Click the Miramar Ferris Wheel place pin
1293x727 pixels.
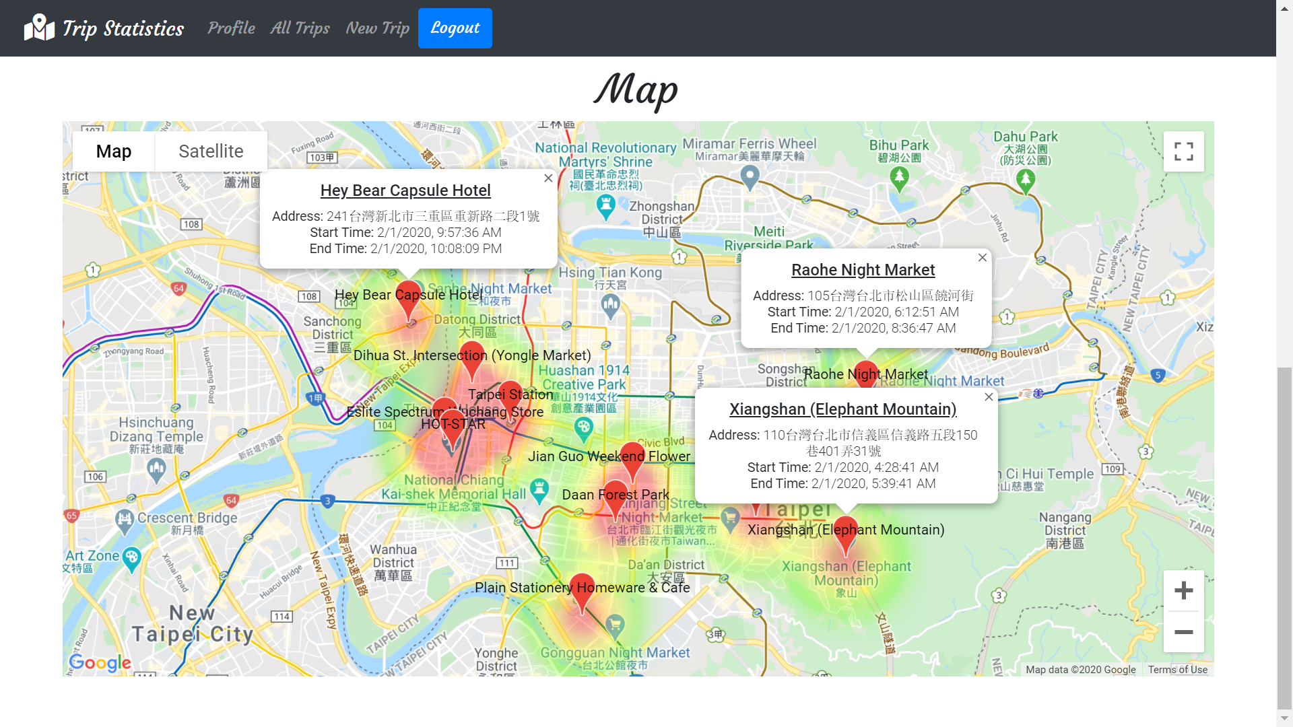tap(750, 178)
